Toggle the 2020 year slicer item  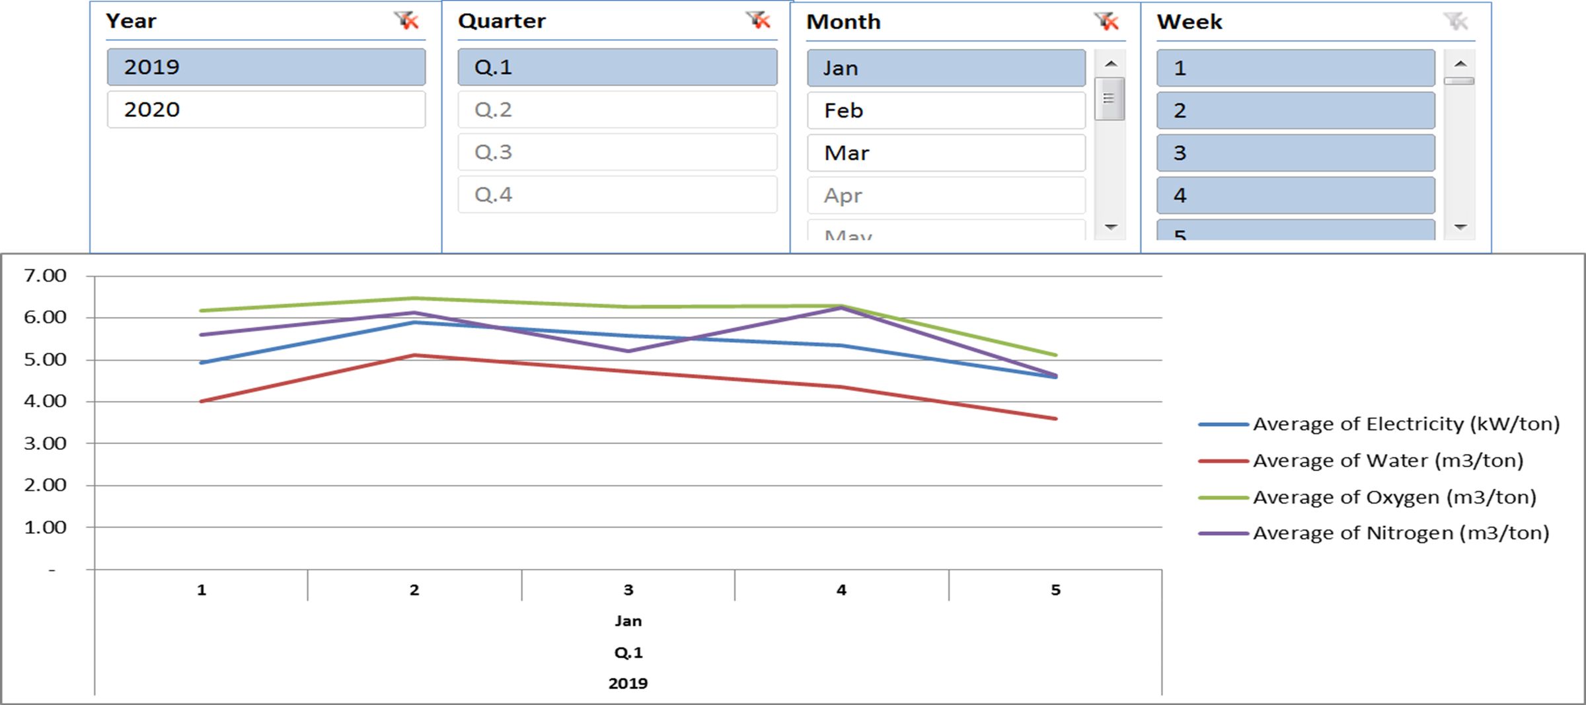[266, 110]
